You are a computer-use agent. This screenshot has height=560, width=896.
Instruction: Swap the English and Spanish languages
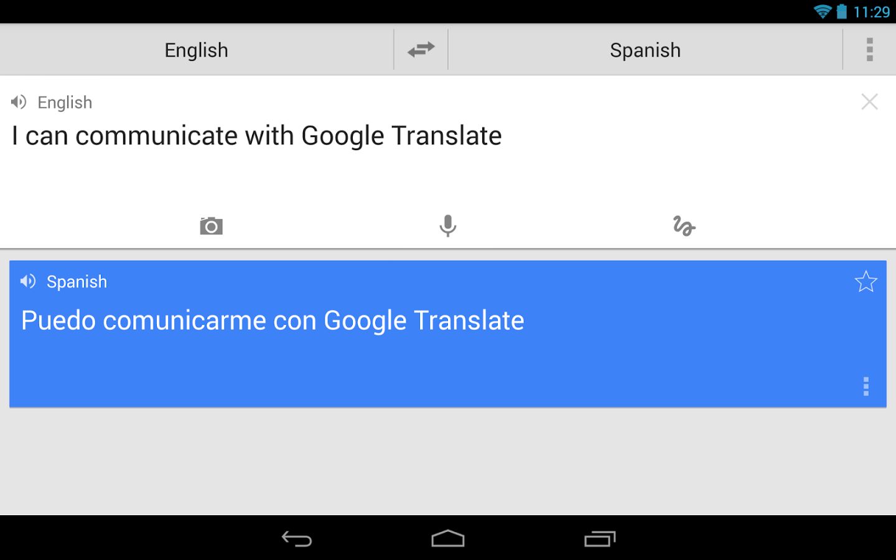pos(421,50)
